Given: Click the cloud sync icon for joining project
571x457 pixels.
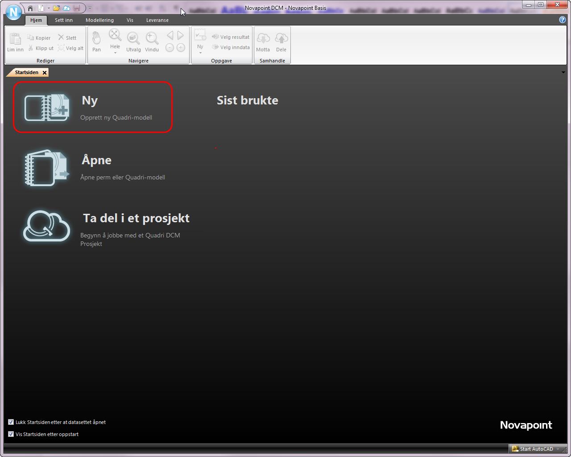Looking at the screenshot, I should 47,226.
